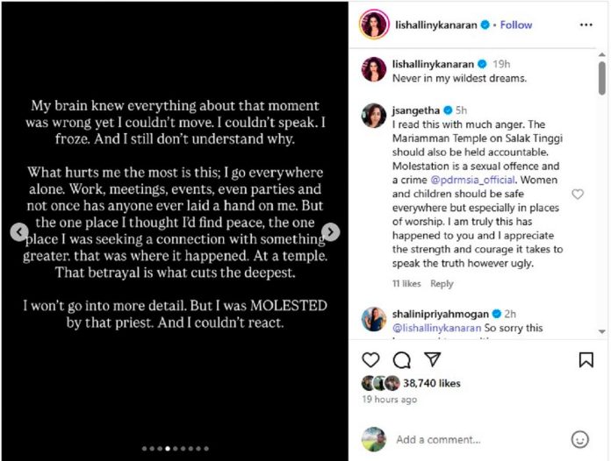Go to the previous carousel slide
Screen dimensions: 611x461
coord(18,231)
